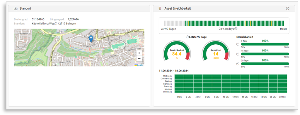Click the 78 % Updays label
Image resolution: width=300 pixels, height=115 pixels.
[x=226, y=29]
